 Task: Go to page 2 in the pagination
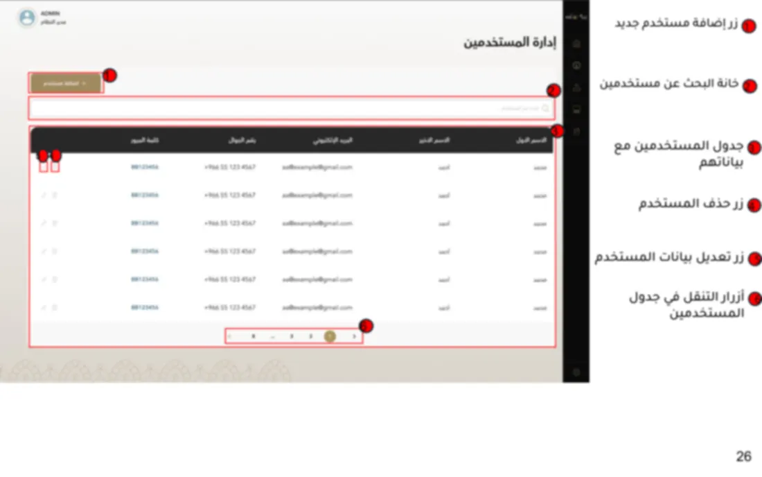point(311,336)
